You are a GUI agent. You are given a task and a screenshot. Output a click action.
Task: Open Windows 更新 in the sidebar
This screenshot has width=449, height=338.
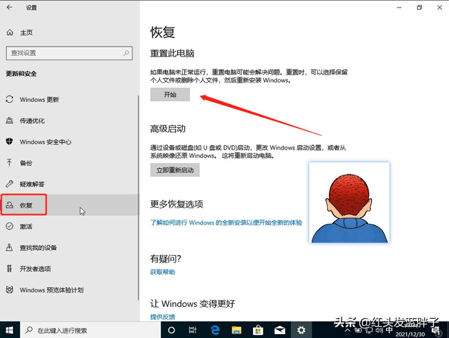tap(39, 100)
